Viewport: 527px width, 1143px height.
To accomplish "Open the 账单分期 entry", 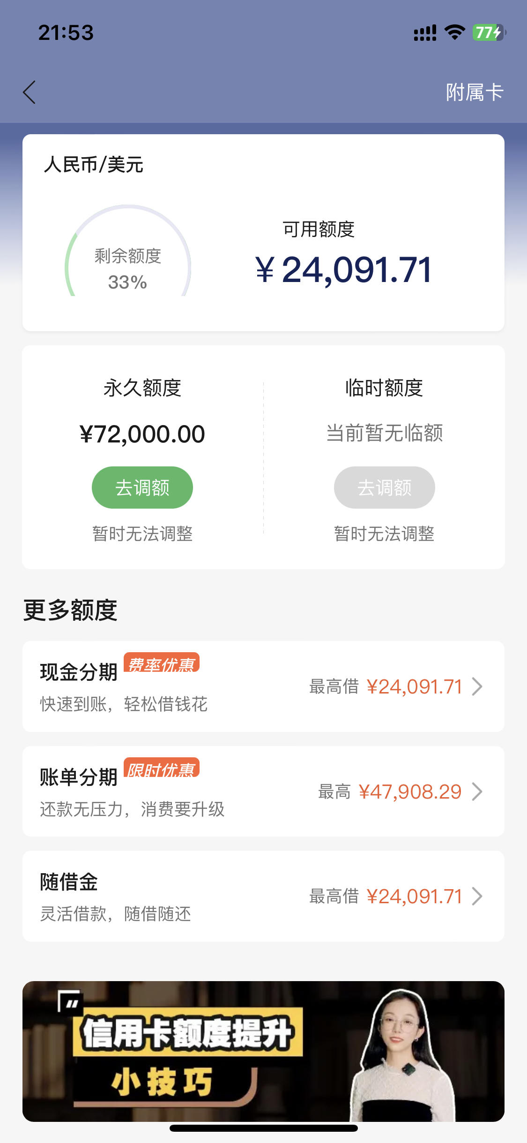I will [263, 792].
